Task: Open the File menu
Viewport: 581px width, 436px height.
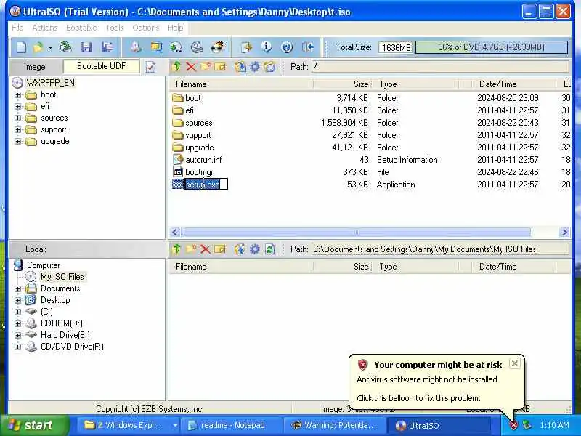Action: (x=17, y=28)
